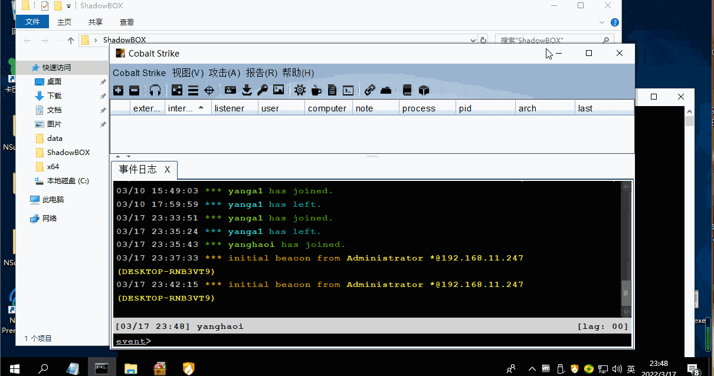This screenshot has height=376, width=714.
Task: Sort by the user column header
Action: pos(281,108)
